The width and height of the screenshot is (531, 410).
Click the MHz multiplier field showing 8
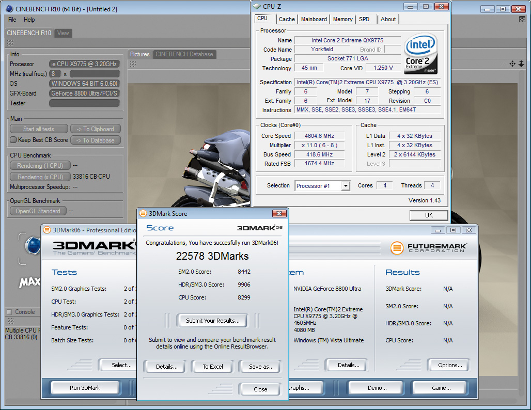(x=55, y=74)
